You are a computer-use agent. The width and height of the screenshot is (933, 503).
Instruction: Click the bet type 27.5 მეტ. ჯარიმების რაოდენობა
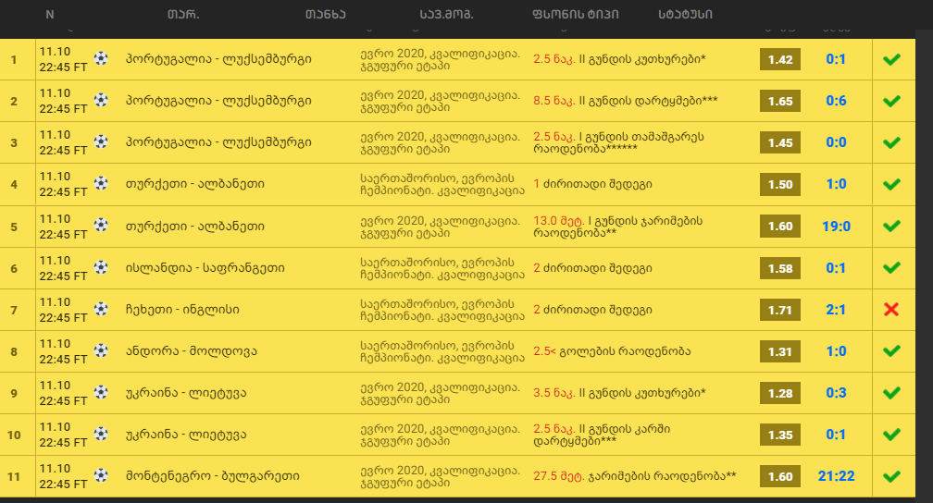[635, 476]
